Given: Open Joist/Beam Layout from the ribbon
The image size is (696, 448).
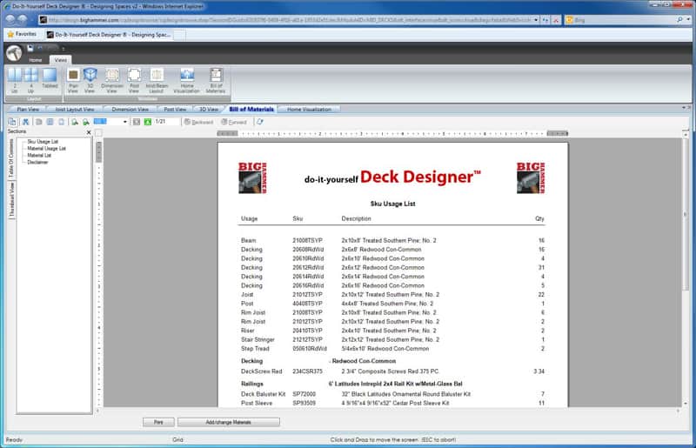Looking at the screenshot, I should (157, 81).
